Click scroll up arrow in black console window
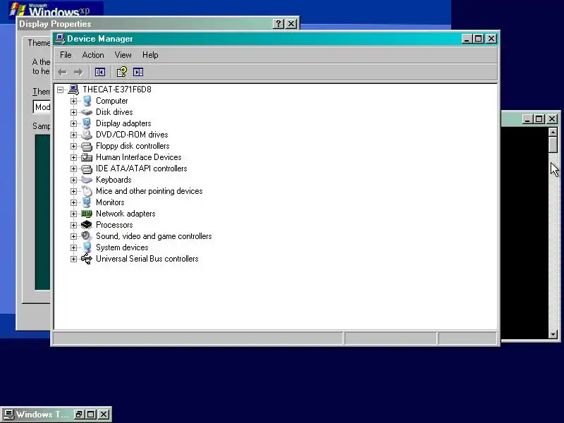Viewport: 564px width, 423px height. click(553, 132)
